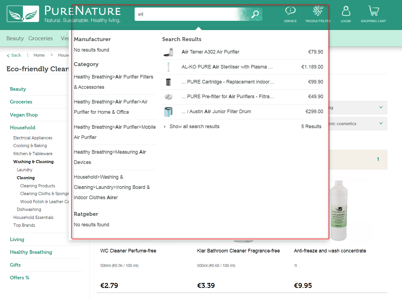Click inside the search input field
402x301 pixels.
coord(186,14)
